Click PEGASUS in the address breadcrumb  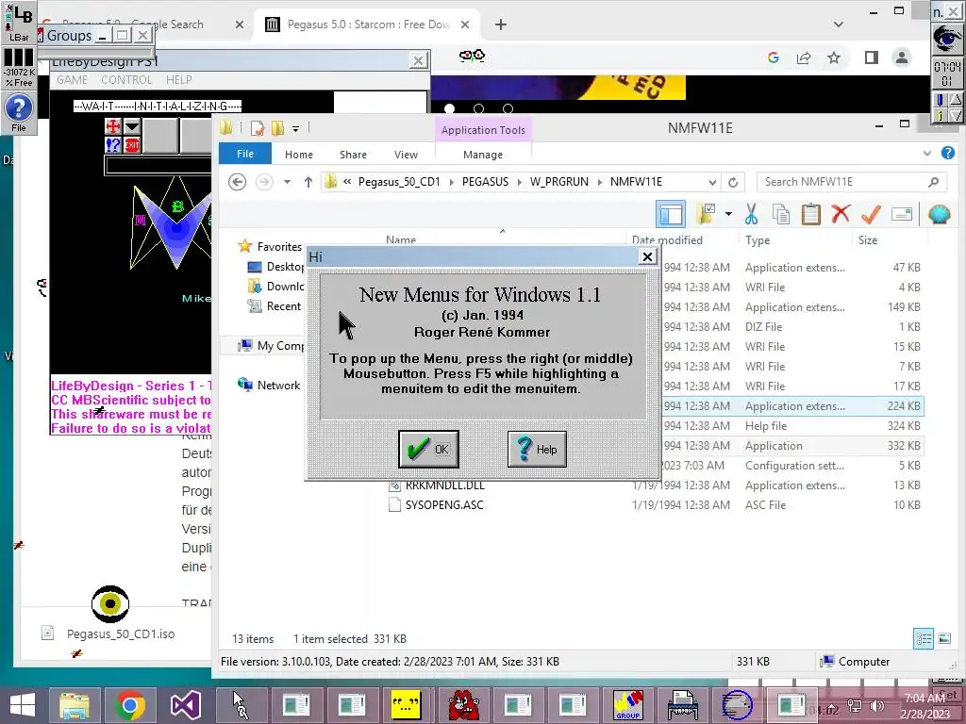(x=486, y=182)
